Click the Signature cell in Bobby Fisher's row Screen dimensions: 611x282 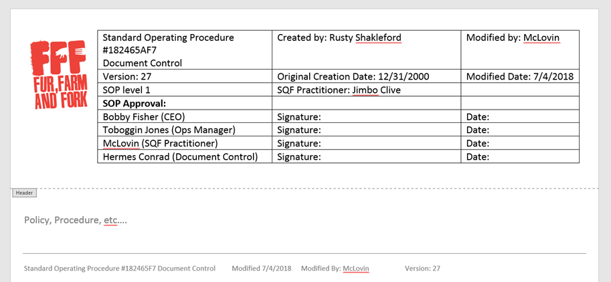(366, 117)
